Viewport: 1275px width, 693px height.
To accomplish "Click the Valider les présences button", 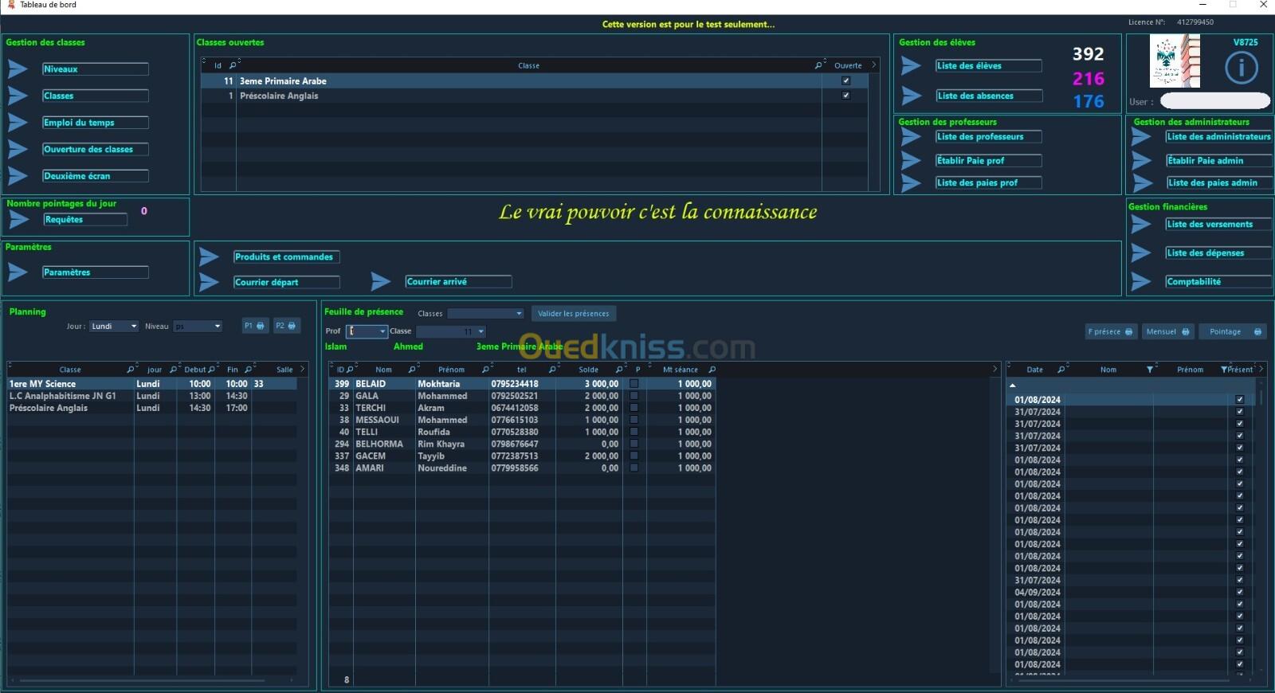I will click(573, 314).
